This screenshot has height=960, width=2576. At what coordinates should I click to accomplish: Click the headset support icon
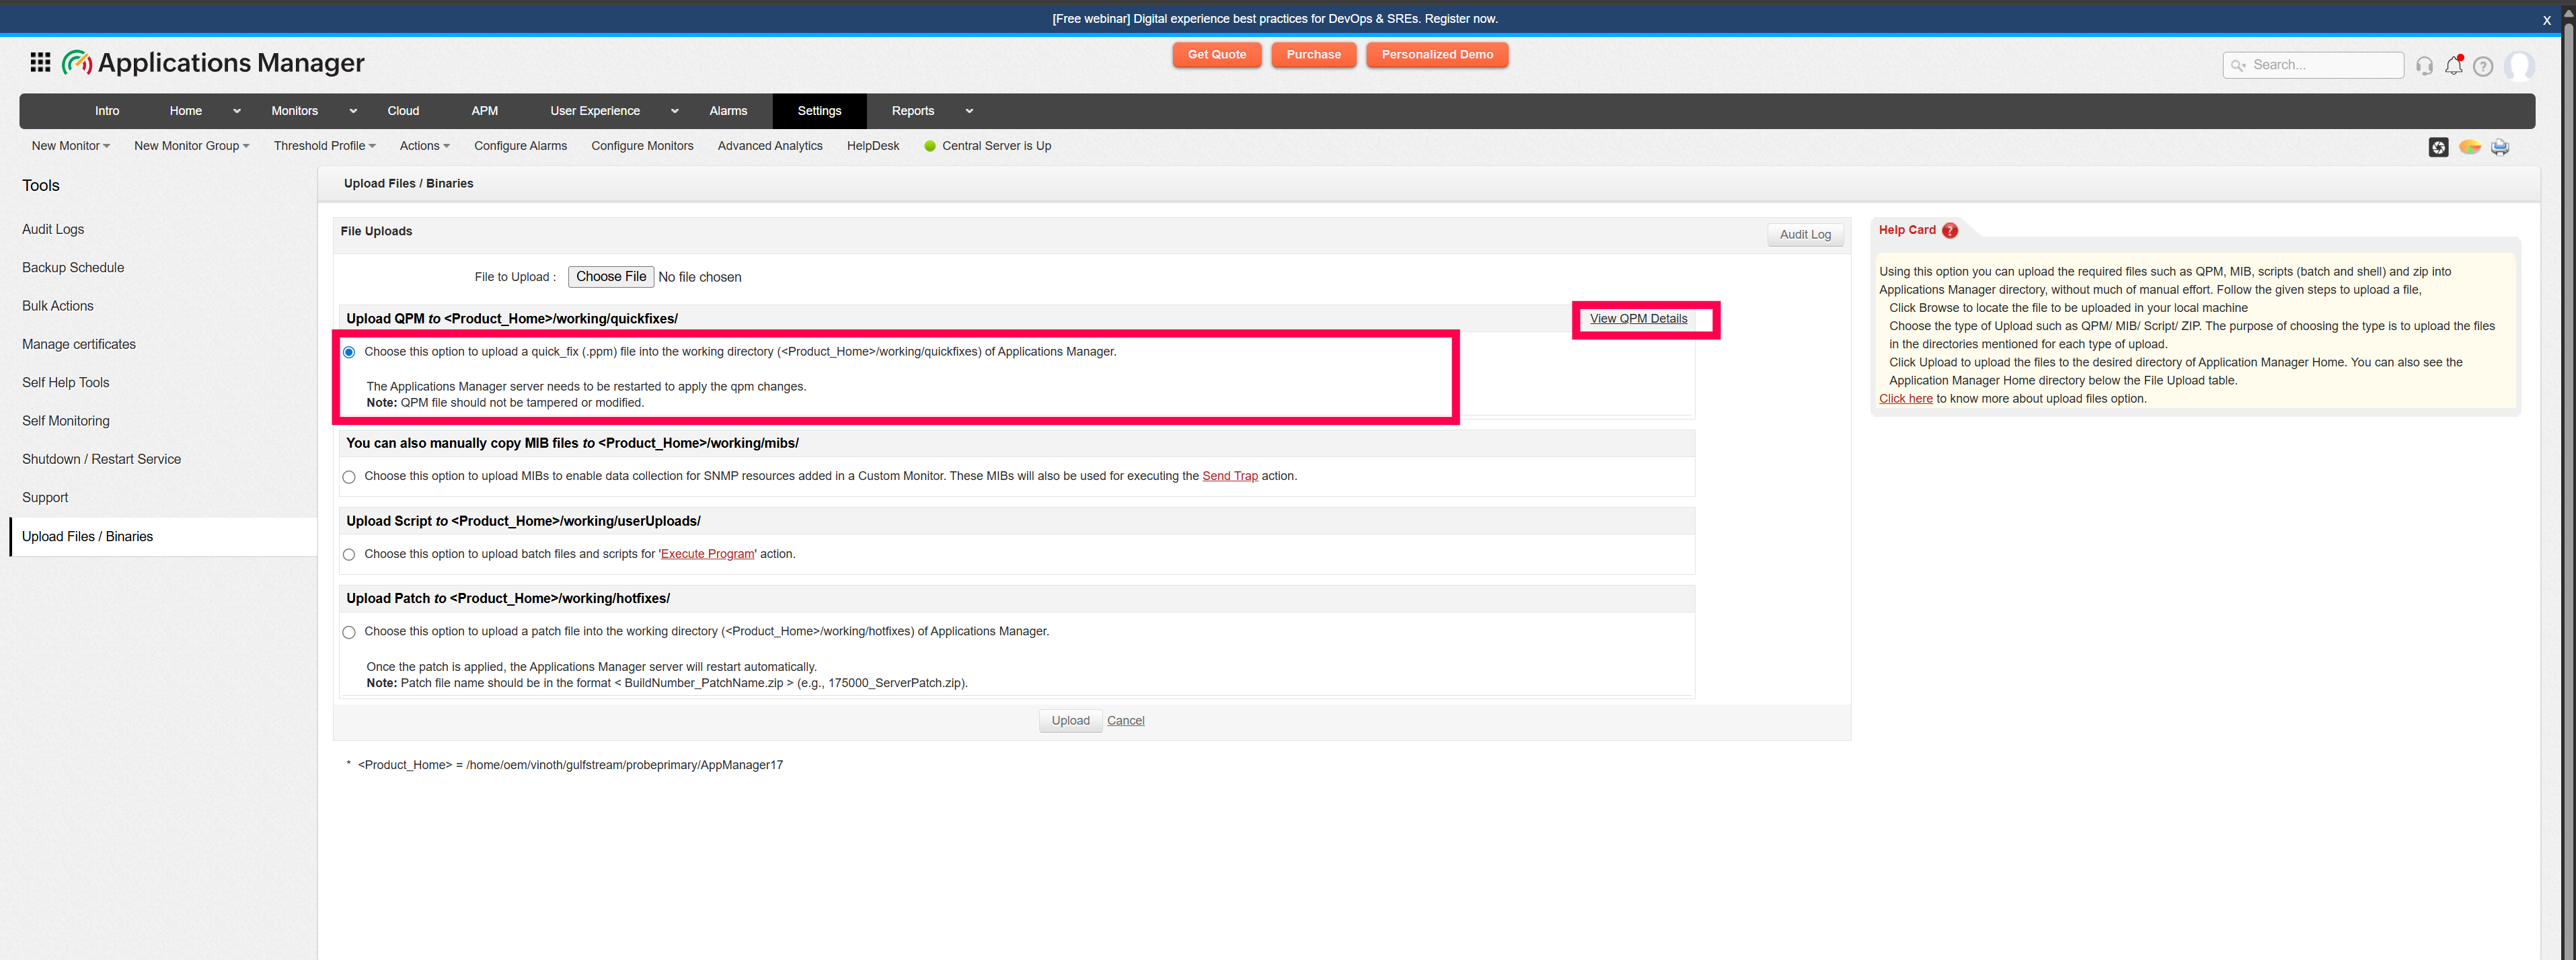click(2424, 66)
